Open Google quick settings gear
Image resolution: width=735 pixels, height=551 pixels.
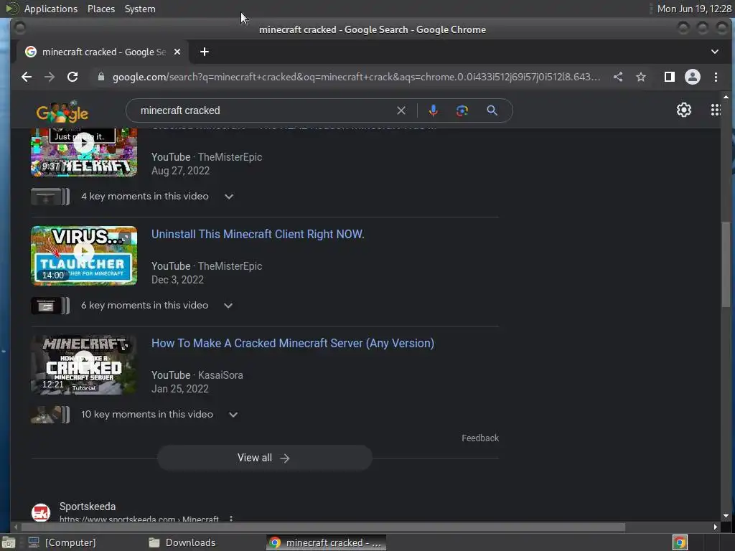[x=684, y=110]
